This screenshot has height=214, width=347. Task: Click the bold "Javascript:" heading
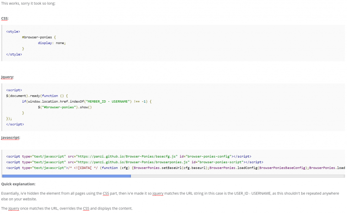tap(10, 137)
